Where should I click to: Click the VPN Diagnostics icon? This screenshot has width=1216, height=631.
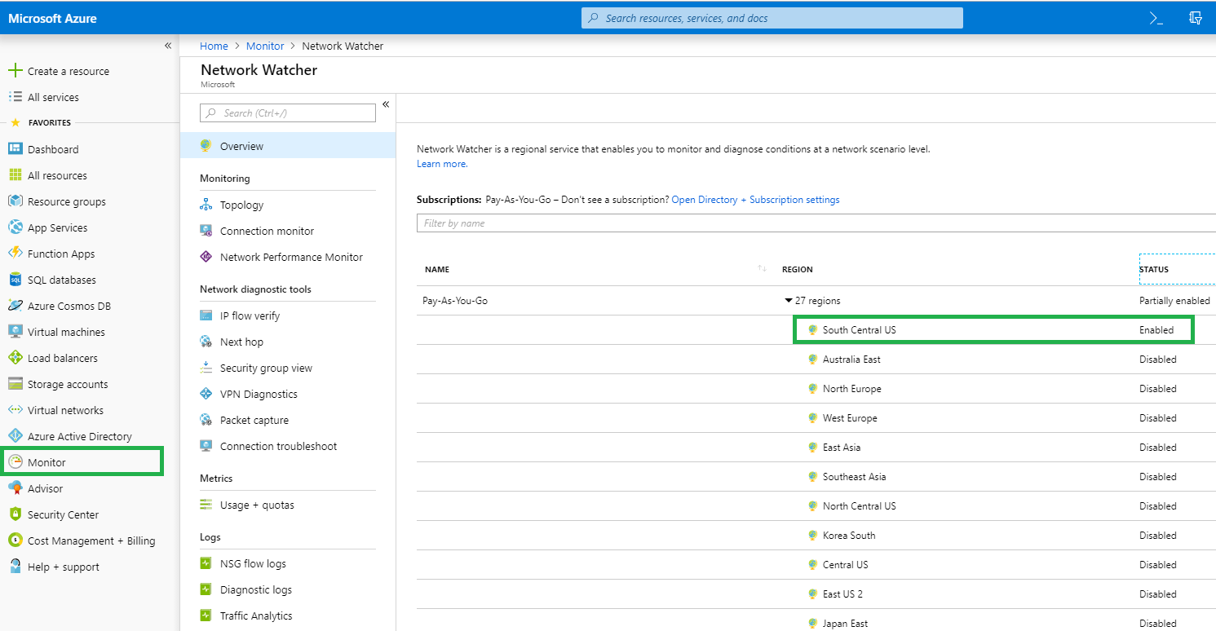tap(206, 394)
